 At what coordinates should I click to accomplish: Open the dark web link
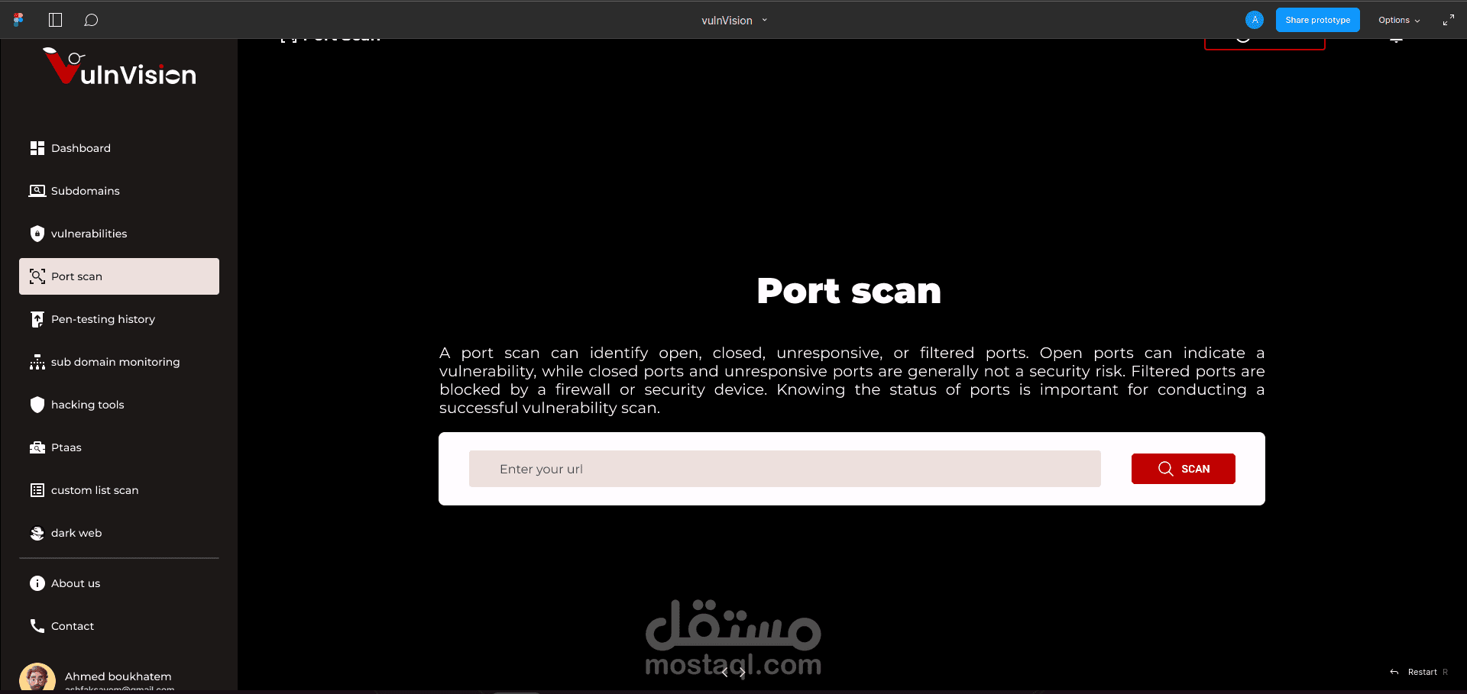coord(119,533)
